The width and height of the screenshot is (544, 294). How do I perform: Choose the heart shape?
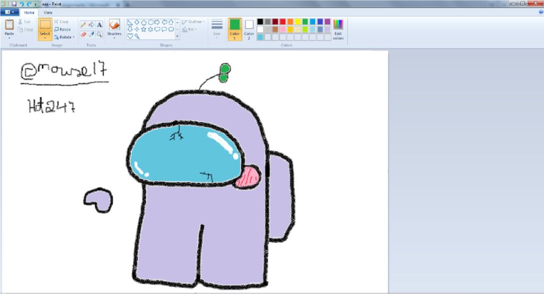pyautogui.click(x=130, y=36)
